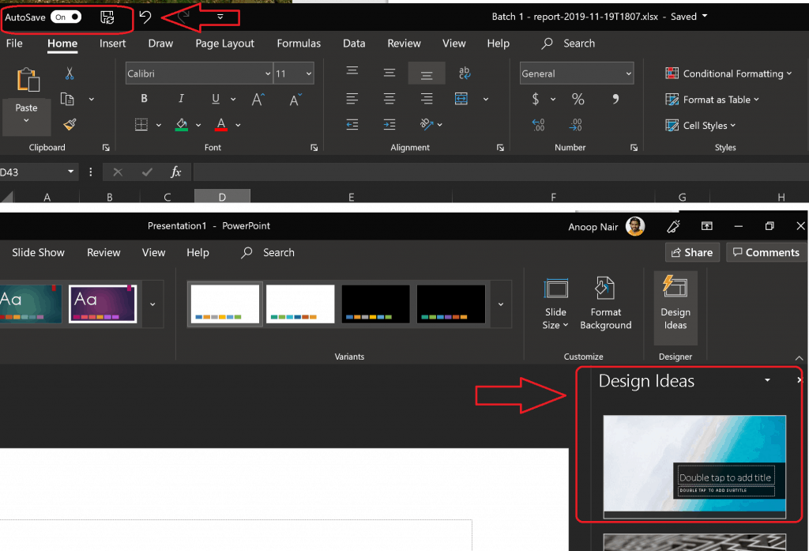Switch to the Draw tab in Excel
The width and height of the screenshot is (809, 551).
click(x=160, y=43)
